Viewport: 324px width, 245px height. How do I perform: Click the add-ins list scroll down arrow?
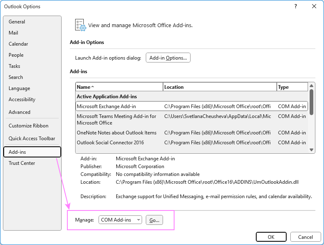pyautogui.click(x=312, y=150)
